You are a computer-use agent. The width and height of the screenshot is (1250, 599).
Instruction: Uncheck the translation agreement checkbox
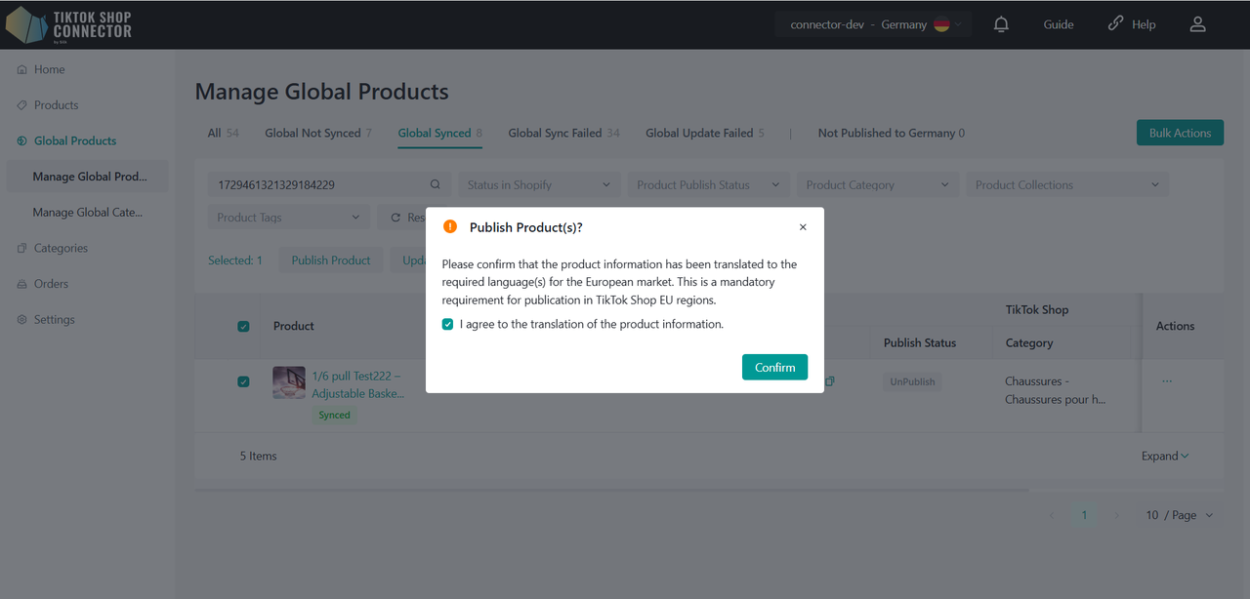(x=448, y=324)
